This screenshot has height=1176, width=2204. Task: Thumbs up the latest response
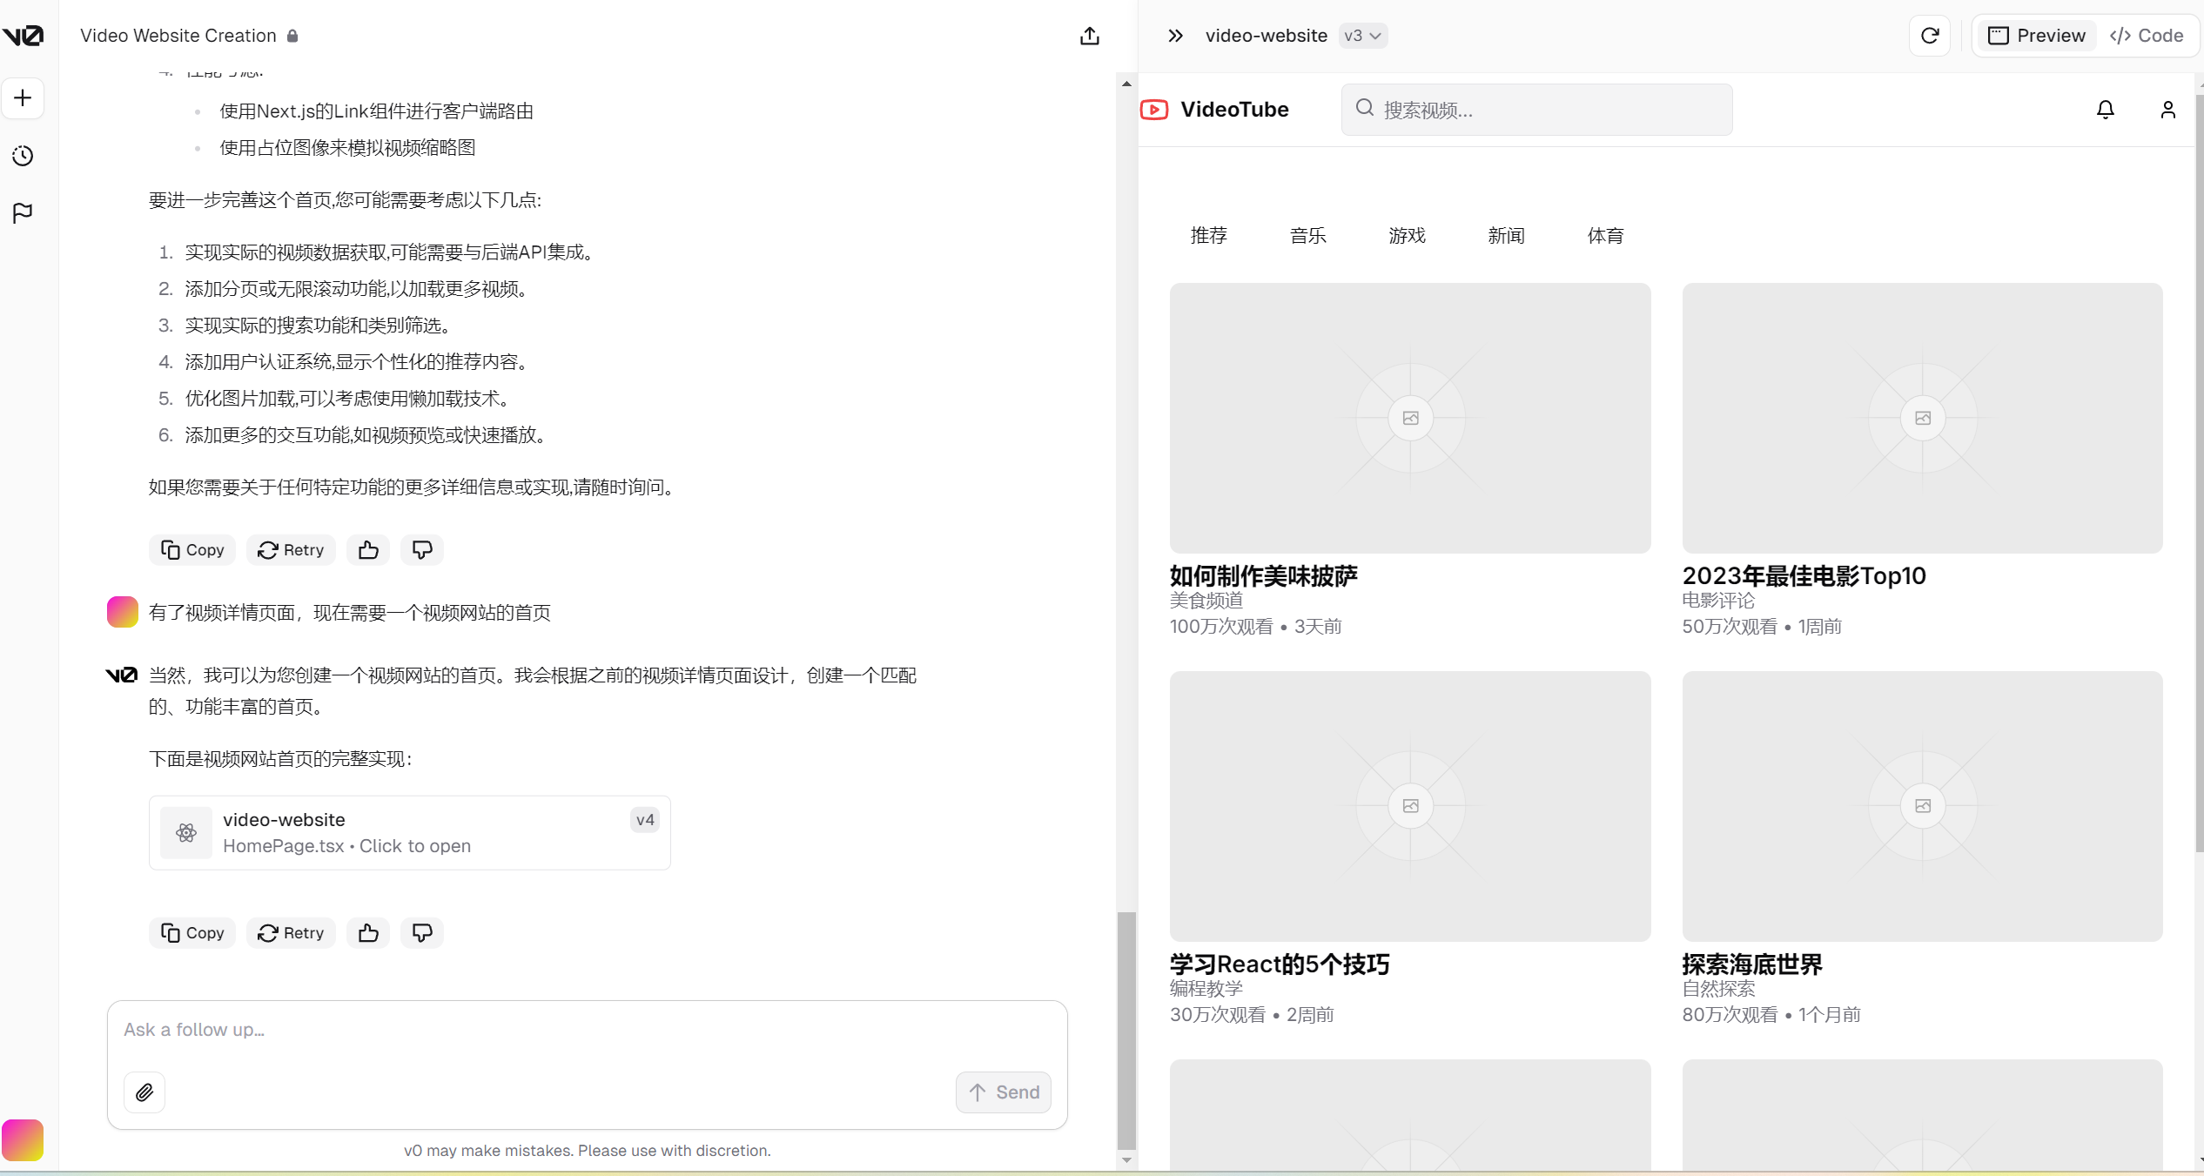pos(368,932)
